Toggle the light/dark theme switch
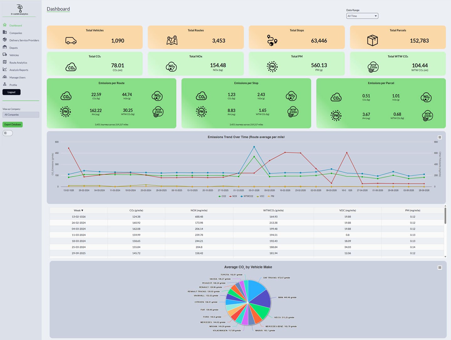451x340 pixels. [8, 133]
